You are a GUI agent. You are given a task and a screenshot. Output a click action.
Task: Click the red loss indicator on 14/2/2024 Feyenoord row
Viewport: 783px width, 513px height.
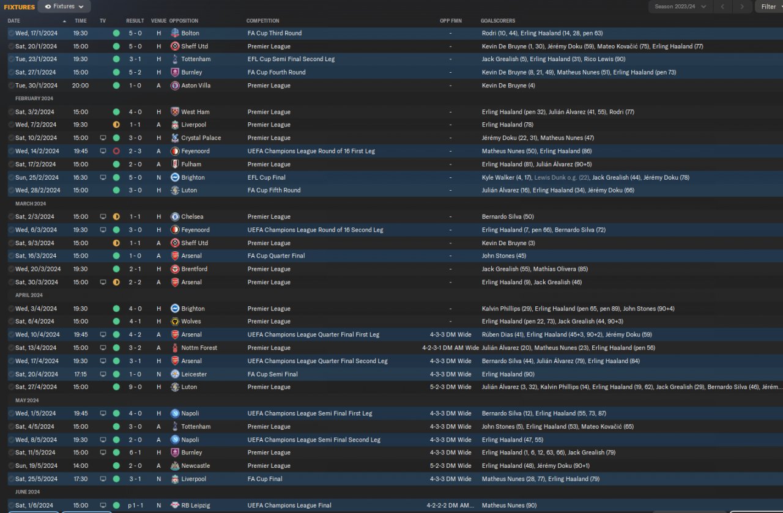coord(116,151)
